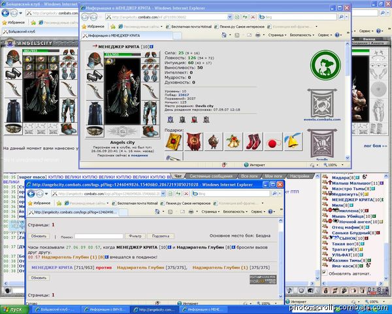The image size is (392, 314).
Task: Open the recent pages arrow beside Back in logs window
Action: [x=46, y=194]
